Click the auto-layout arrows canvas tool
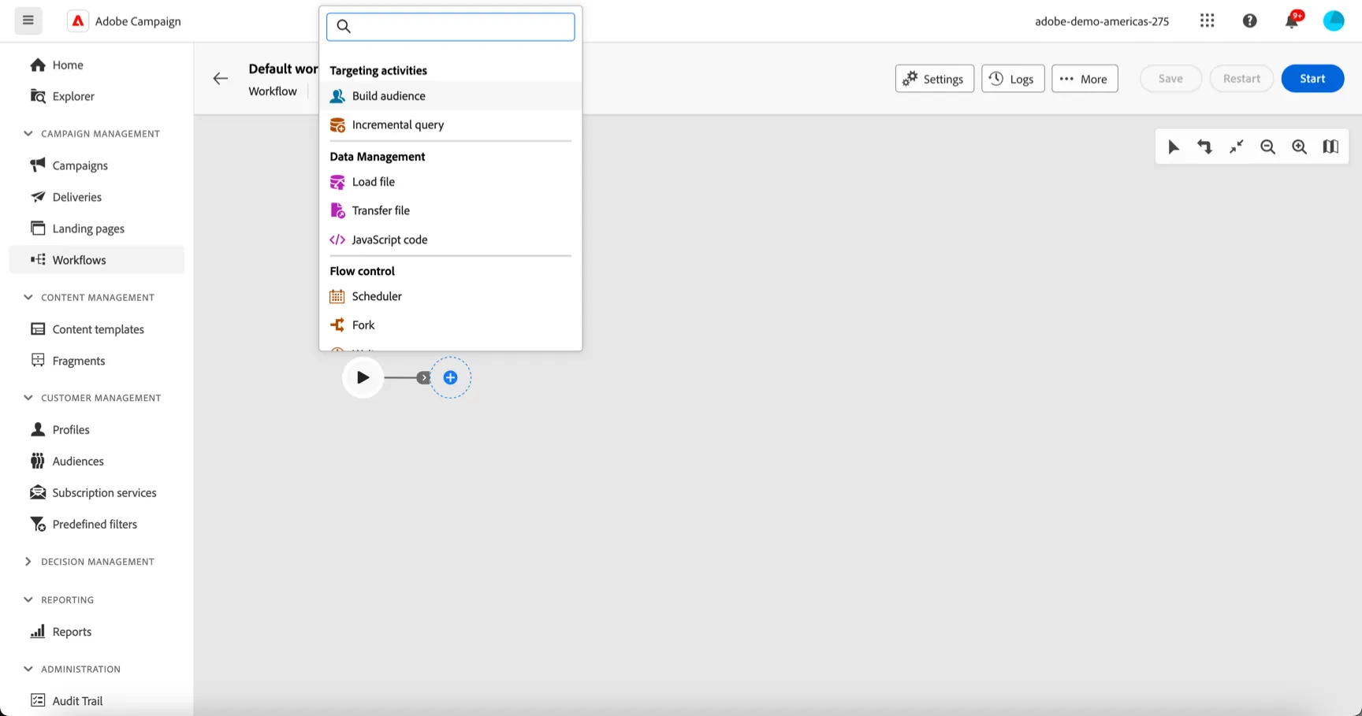The width and height of the screenshot is (1362, 716). (x=1204, y=147)
